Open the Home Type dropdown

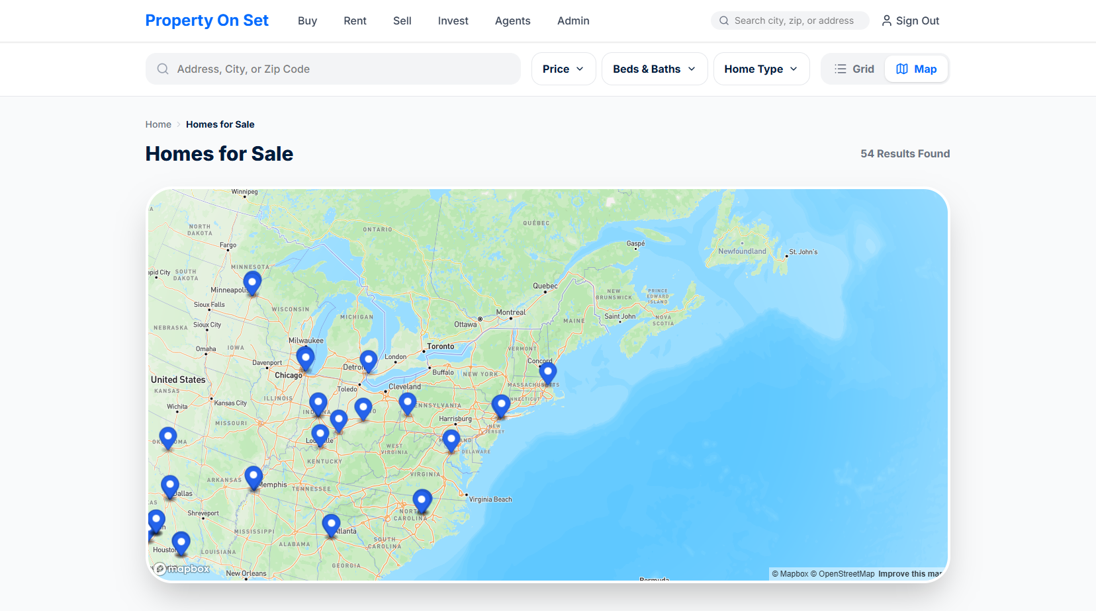coord(761,69)
